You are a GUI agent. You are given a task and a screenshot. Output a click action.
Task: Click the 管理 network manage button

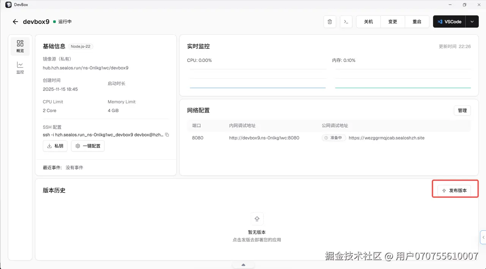[x=462, y=111]
